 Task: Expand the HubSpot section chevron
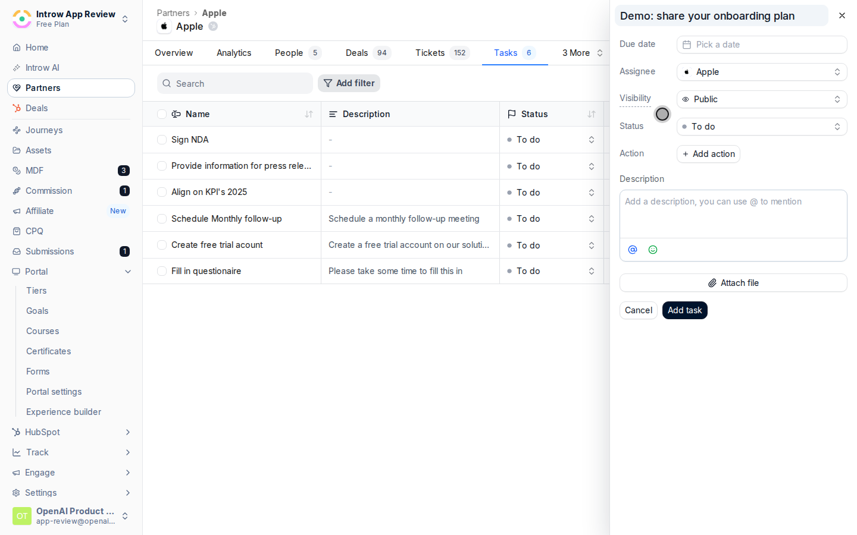(x=128, y=432)
